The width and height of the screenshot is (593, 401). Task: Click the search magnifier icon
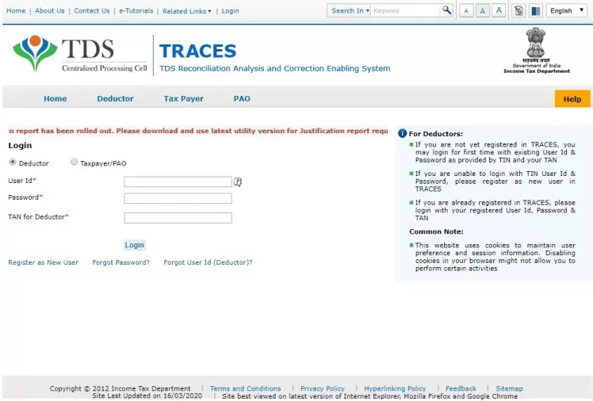446,10
